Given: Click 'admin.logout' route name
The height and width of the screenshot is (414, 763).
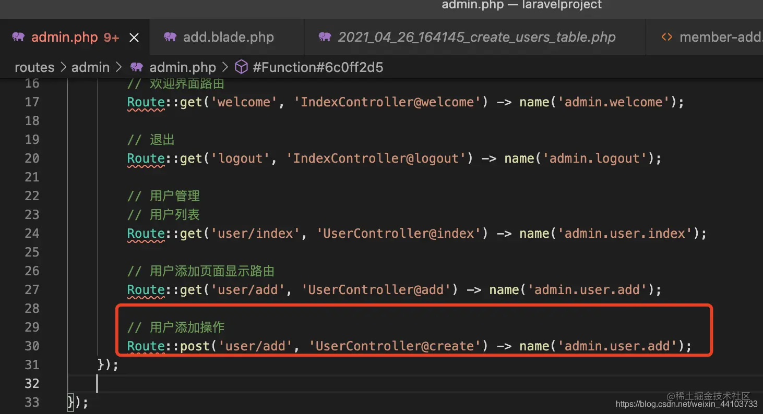Looking at the screenshot, I should click(x=595, y=158).
